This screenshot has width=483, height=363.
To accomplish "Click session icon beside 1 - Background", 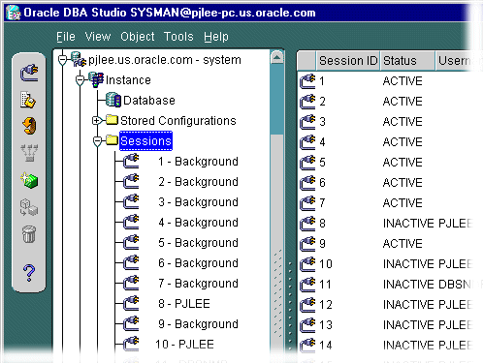I will coord(131,161).
